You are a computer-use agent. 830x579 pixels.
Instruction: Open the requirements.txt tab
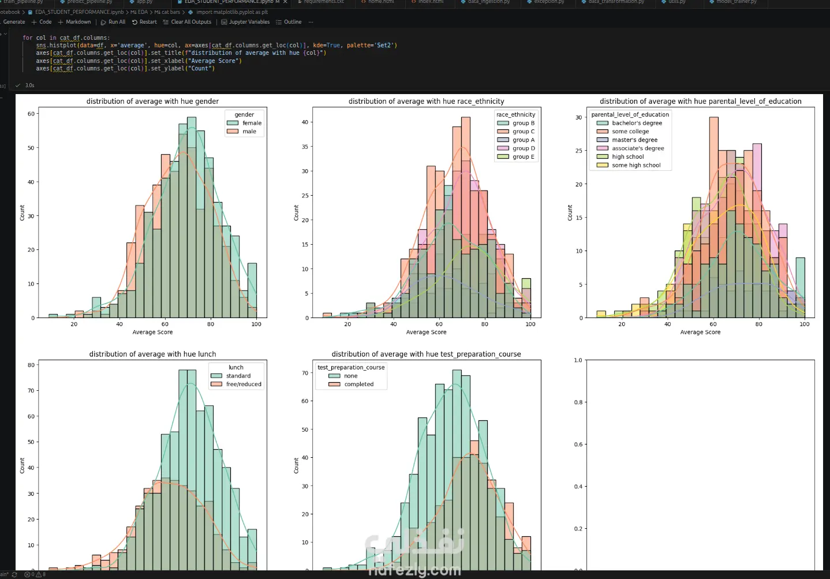coord(324,2)
